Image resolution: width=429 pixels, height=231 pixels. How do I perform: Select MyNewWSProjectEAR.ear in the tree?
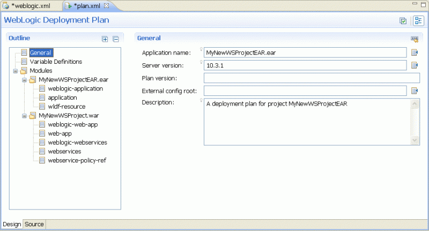pyautogui.click(x=73, y=79)
